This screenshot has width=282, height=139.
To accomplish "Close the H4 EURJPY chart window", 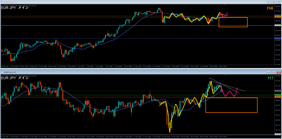I will coord(279,2).
